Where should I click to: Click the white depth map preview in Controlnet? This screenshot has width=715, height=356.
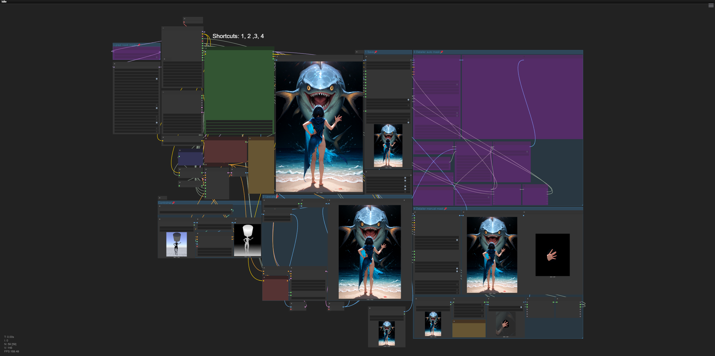tap(247, 240)
